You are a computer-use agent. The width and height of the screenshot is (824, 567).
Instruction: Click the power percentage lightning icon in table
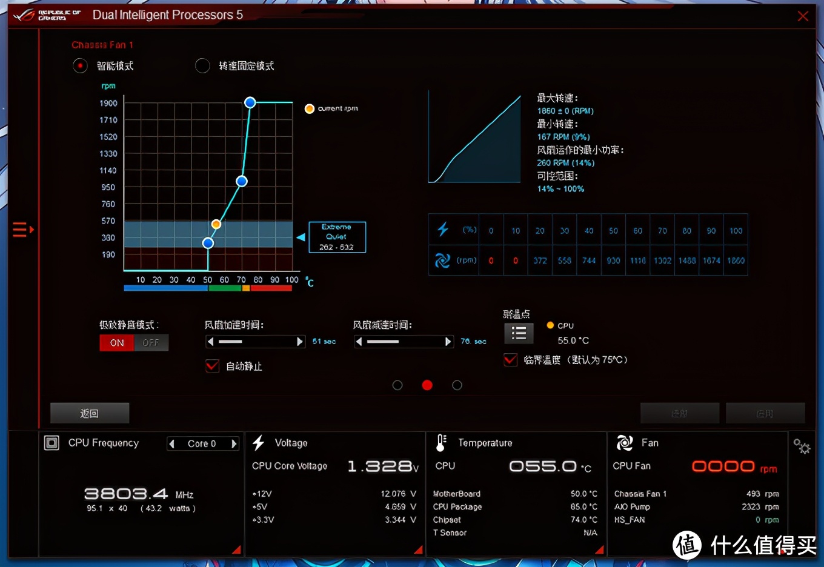(443, 230)
